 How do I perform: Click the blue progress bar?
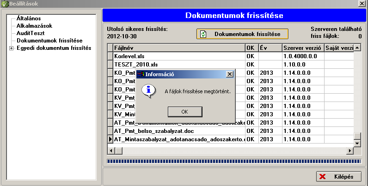(x=234, y=161)
